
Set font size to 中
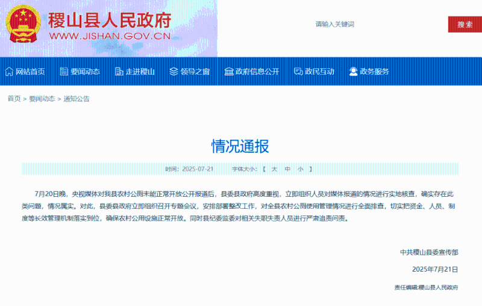(x=287, y=169)
